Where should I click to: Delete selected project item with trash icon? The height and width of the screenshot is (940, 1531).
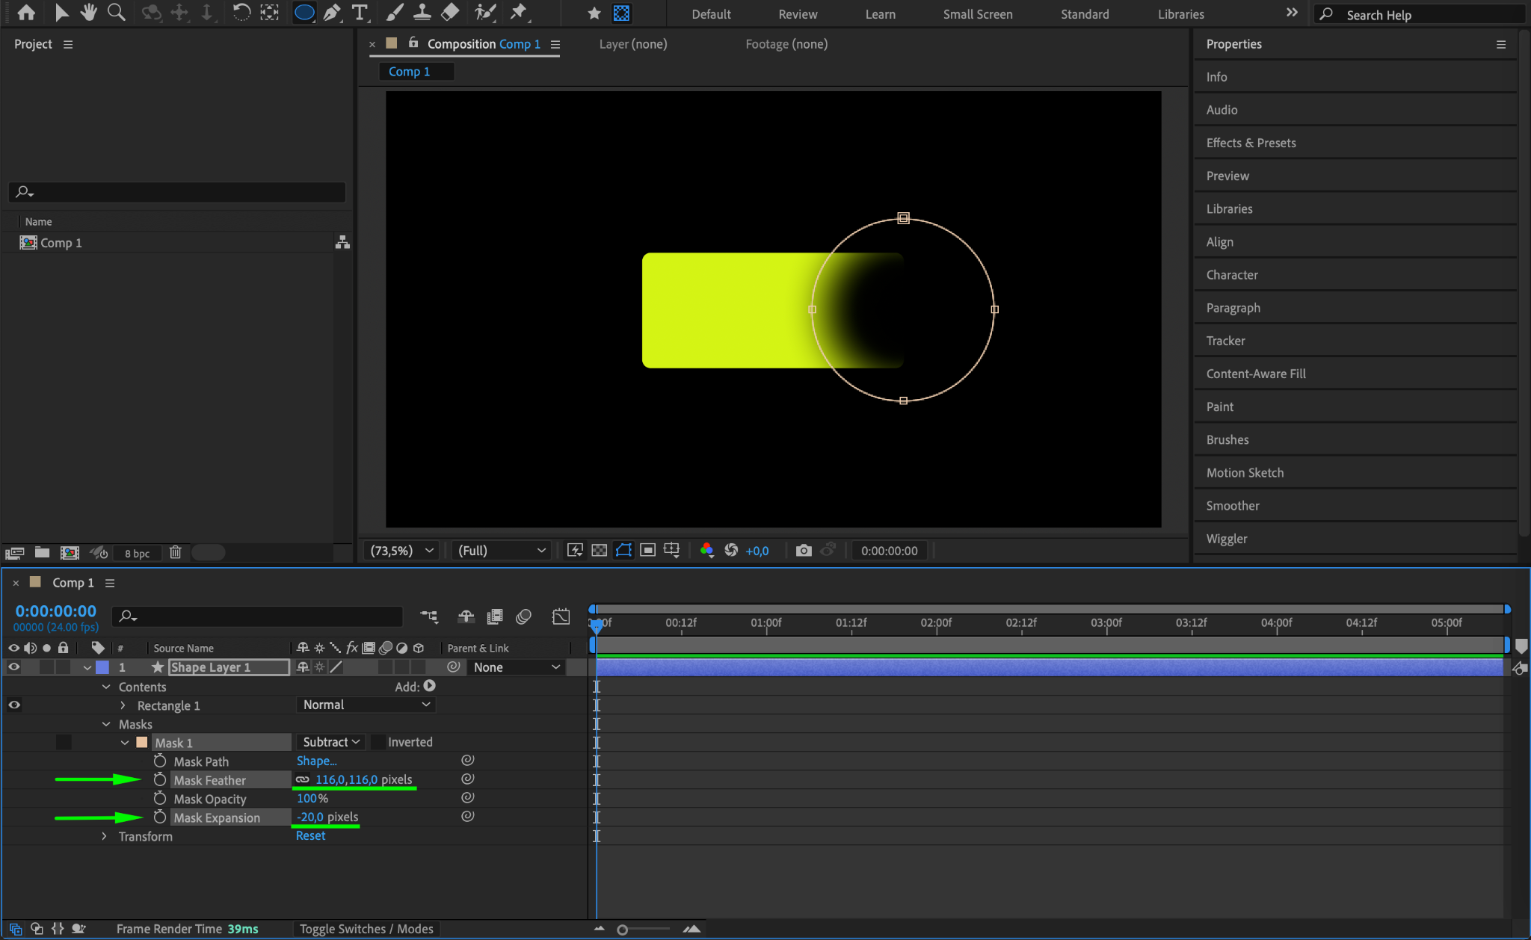pyautogui.click(x=175, y=553)
